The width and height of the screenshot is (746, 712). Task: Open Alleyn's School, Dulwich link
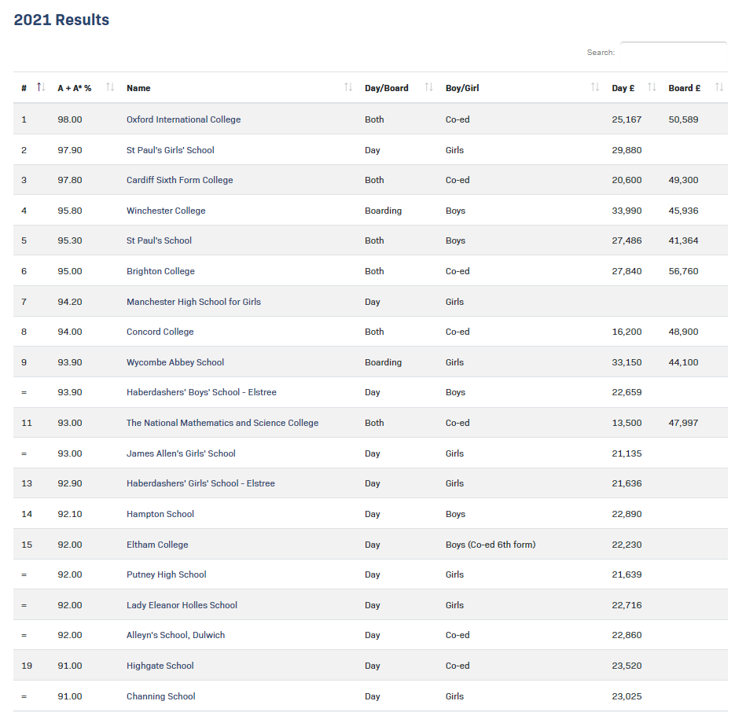[x=175, y=635]
